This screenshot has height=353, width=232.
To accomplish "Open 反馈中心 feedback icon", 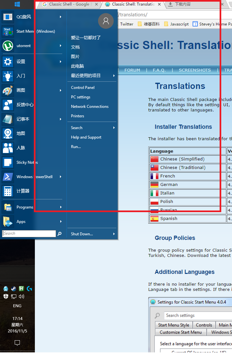I will (x=8, y=105).
